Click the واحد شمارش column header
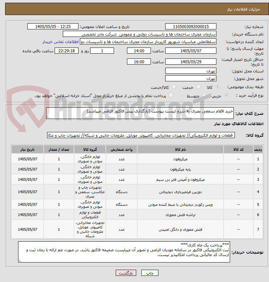 [122, 149]
